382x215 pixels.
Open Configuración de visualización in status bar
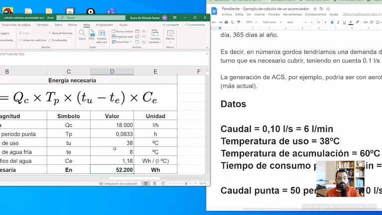point(118,184)
